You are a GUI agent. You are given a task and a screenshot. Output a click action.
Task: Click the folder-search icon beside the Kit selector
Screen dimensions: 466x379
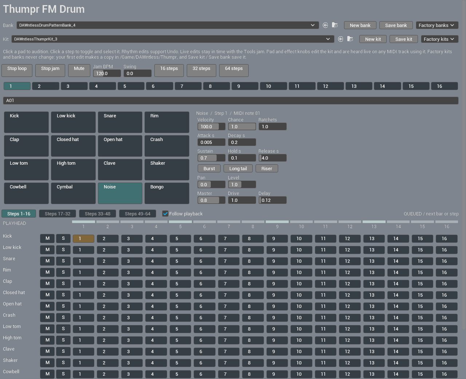pos(350,39)
